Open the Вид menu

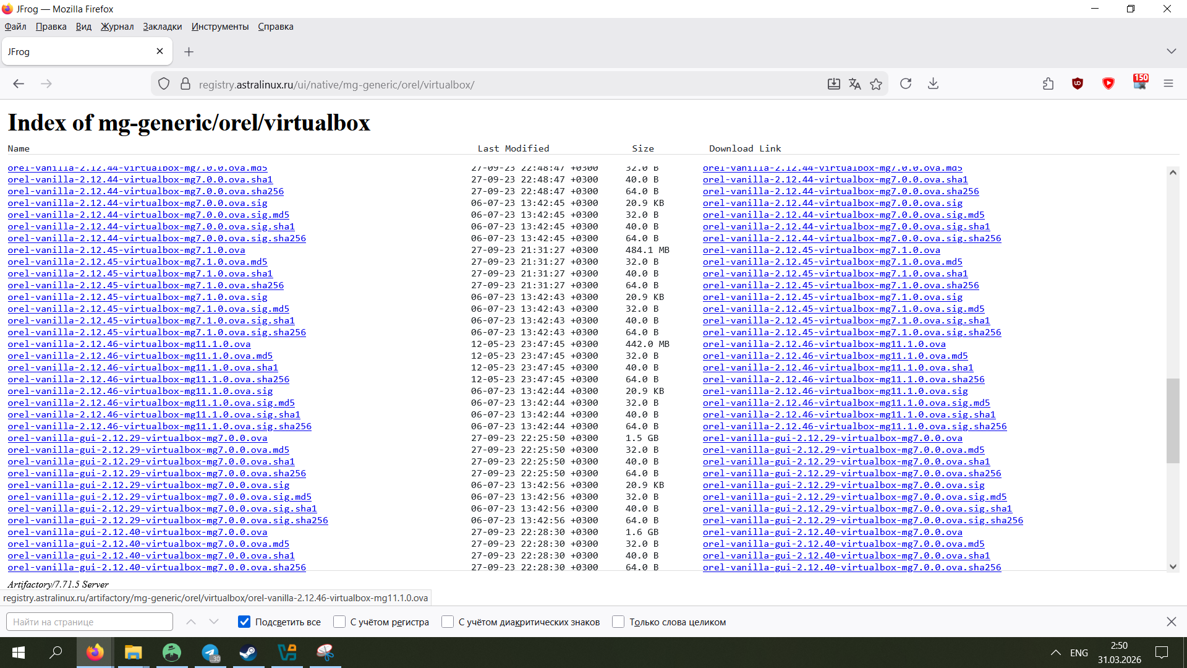[x=83, y=27]
